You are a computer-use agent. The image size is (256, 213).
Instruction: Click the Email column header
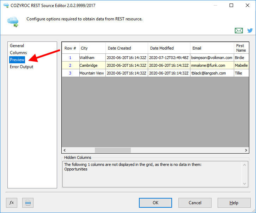(212, 48)
